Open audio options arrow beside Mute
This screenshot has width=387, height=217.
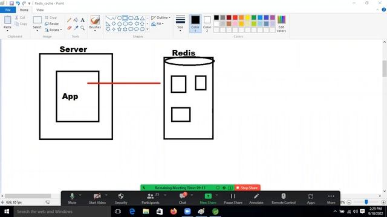coord(80,195)
